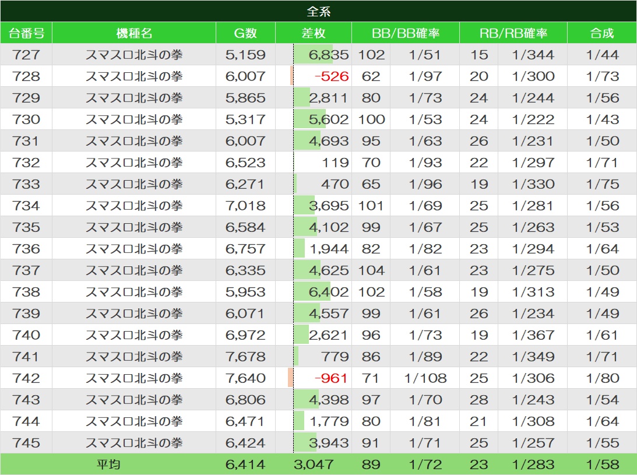Click the RB/RB確率 column header
This screenshot has width=637, height=475.
pyautogui.click(x=513, y=33)
